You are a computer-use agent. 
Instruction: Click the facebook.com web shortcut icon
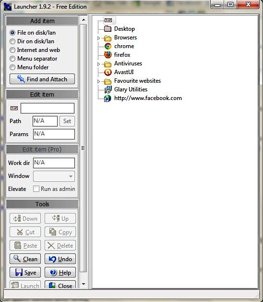(108, 98)
